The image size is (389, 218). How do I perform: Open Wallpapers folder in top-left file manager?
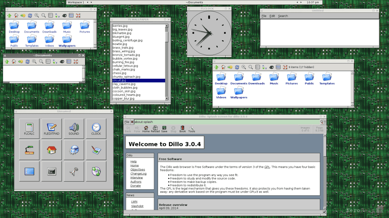(67, 41)
